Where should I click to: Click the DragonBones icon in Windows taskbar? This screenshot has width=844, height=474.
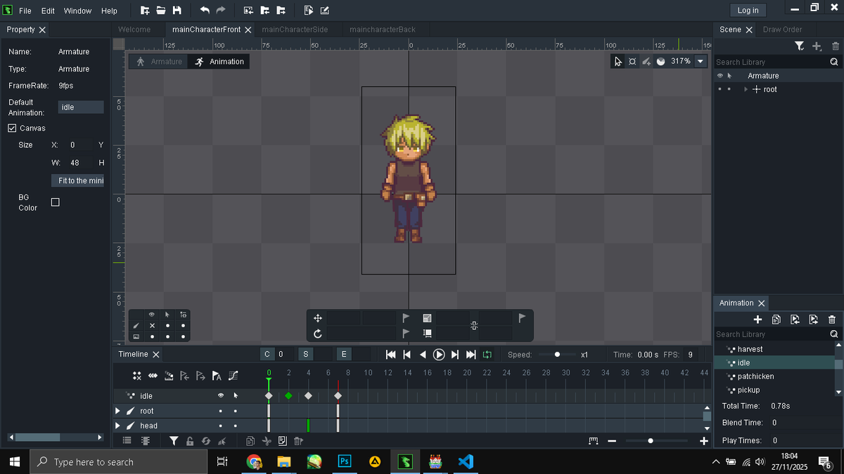(406, 461)
